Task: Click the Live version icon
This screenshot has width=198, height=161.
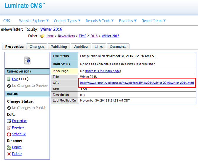Action: pos(9,79)
